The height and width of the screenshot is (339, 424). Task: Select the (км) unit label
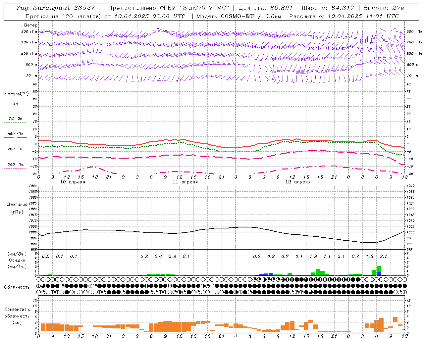pyautogui.click(x=17, y=322)
